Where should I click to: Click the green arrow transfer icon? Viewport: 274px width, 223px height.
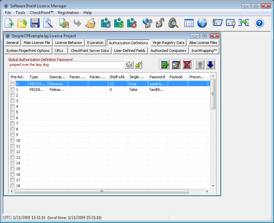coord(244,23)
